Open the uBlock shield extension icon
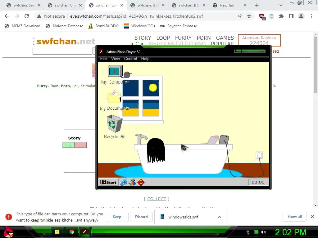This screenshot has width=318, height=238. pyautogui.click(x=262, y=16)
